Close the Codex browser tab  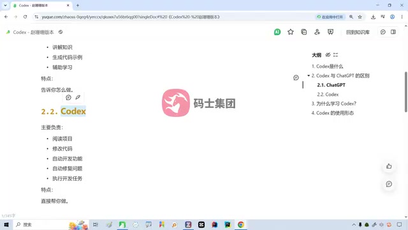coord(68,6)
